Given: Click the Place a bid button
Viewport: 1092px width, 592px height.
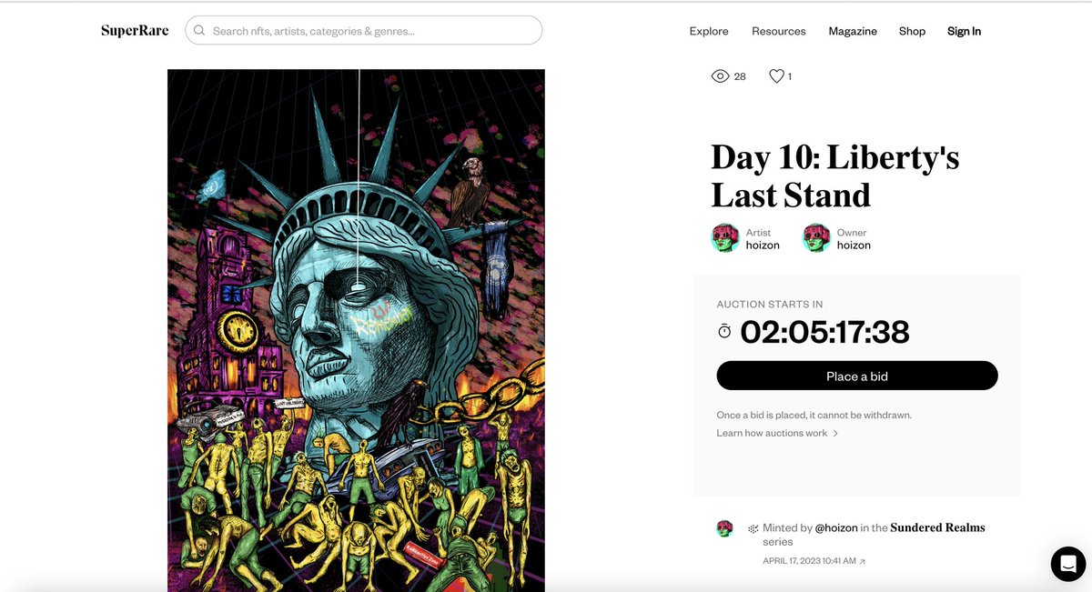Looking at the screenshot, I should (857, 376).
